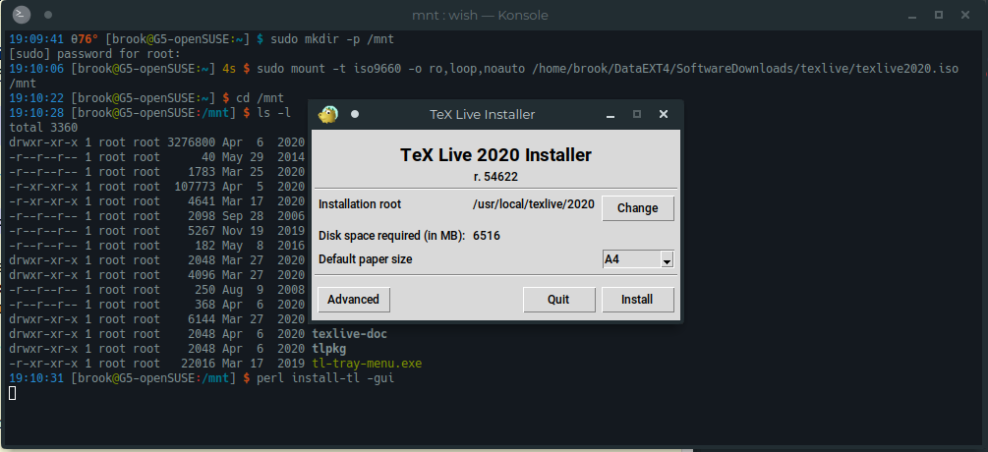Click the sudo mkdir -p /mnt command
988x452 pixels.
[332, 39]
